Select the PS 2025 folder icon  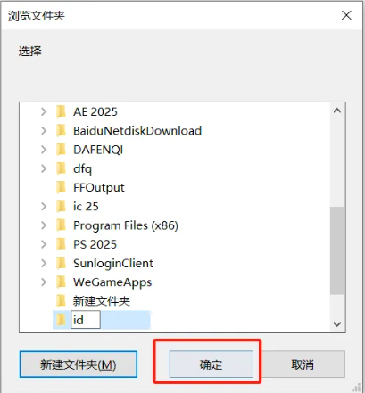[62, 244]
